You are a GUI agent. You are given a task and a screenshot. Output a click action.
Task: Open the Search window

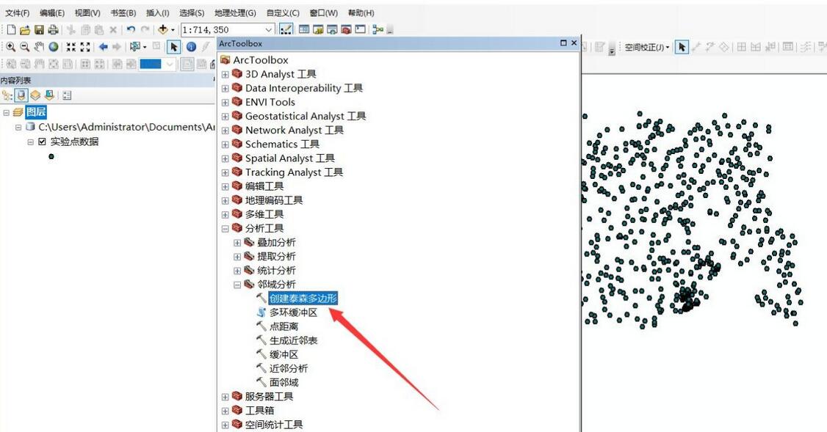[x=332, y=30]
